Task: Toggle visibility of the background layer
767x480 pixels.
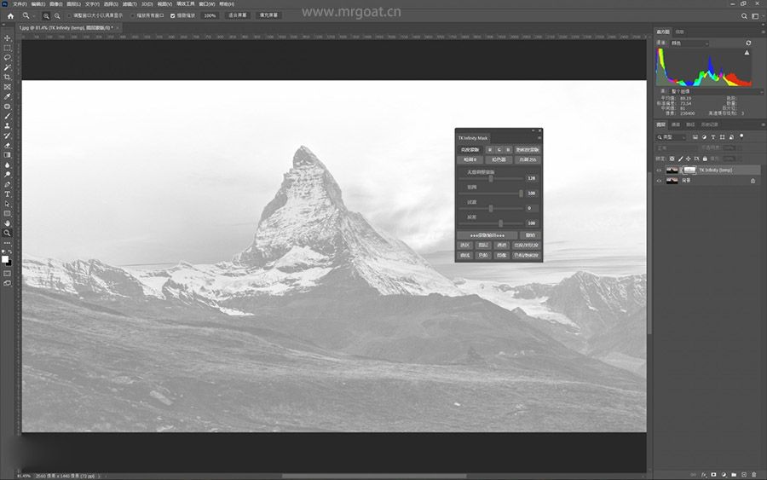Action: 659,181
